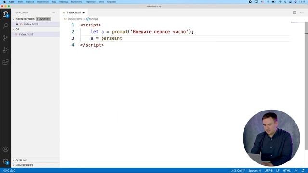Screen dimensions: 308x173
Task: Select index.html under Open Editors
Action: click(x=35, y=24)
